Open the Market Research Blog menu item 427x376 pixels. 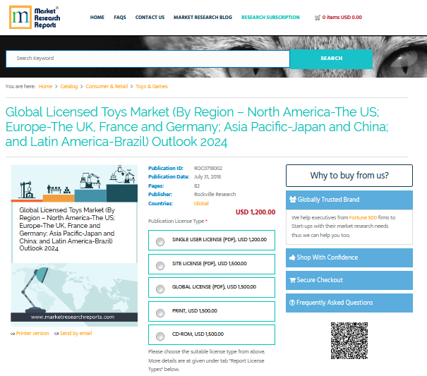[x=203, y=18]
